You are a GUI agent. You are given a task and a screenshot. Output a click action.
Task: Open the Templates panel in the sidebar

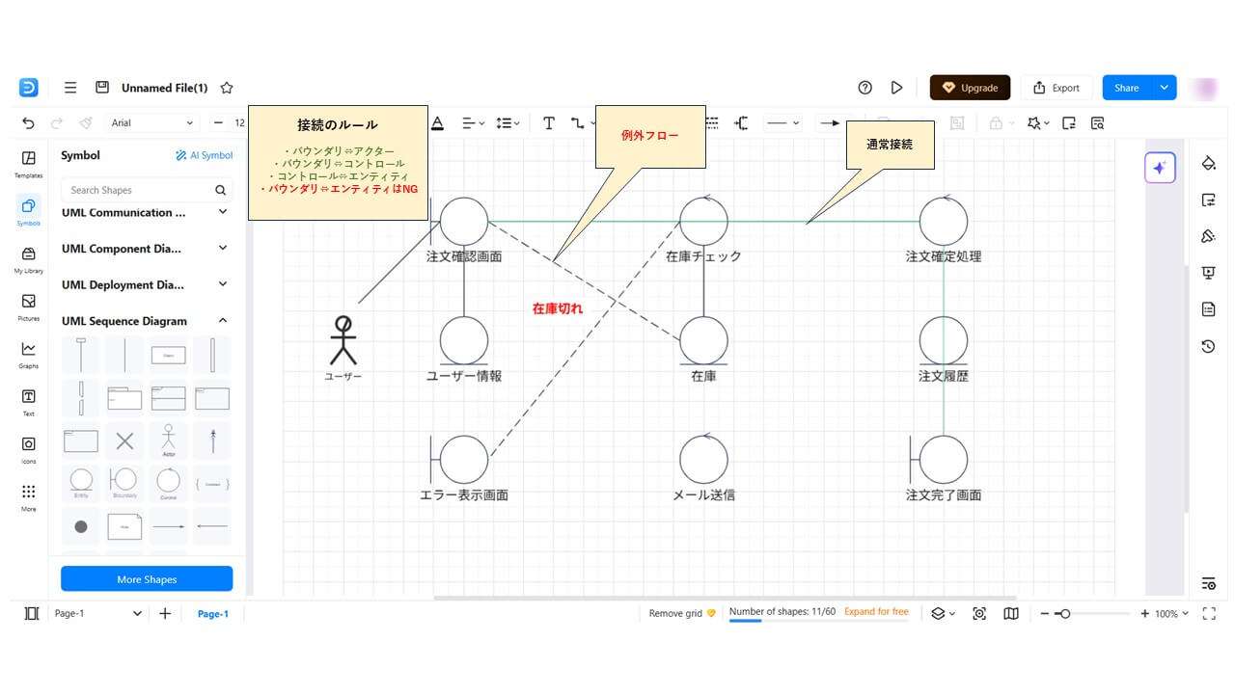point(28,164)
